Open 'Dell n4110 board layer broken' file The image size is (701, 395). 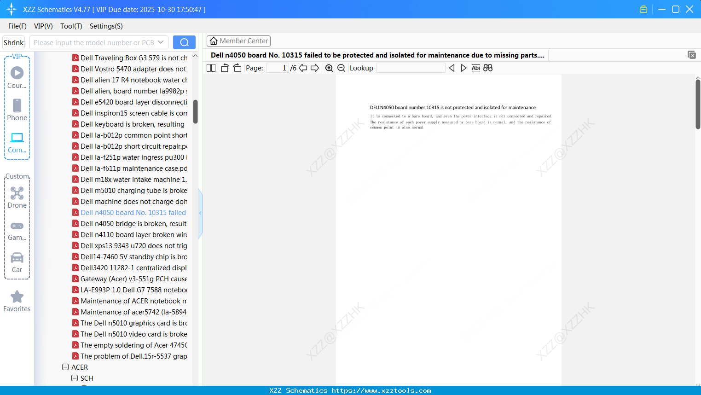(x=129, y=235)
